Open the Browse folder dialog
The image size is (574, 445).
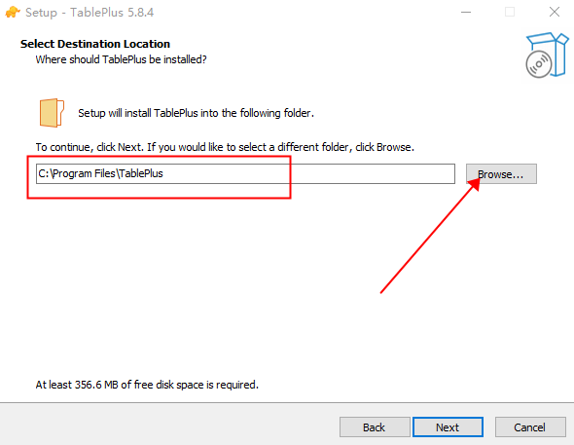click(501, 174)
